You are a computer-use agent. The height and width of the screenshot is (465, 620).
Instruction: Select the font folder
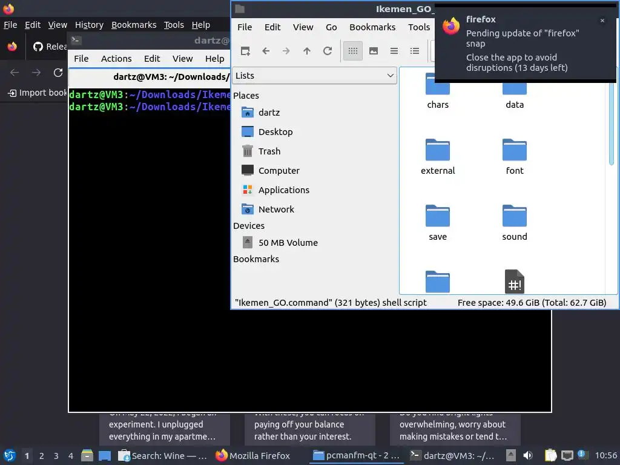tap(515, 157)
